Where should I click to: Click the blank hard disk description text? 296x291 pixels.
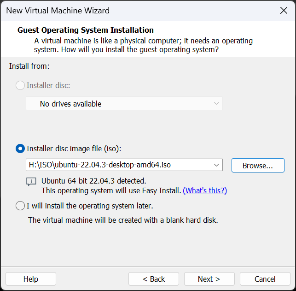pyautogui.click(x=123, y=220)
